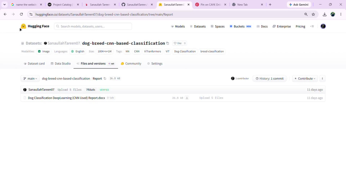This screenshot has height=195, width=346.
Task: Click the like count number
Action: [185, 43]
